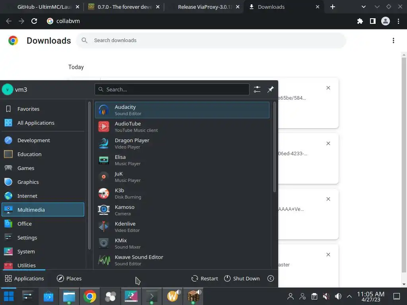Pin the application launcher open

[270, 89]
